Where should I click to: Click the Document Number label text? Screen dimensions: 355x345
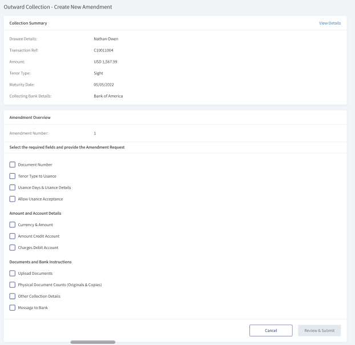pyautogui.click(x=35, y=165)
